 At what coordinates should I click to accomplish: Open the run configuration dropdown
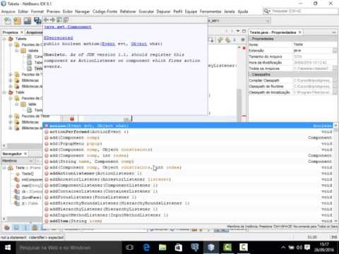[268, 21]
